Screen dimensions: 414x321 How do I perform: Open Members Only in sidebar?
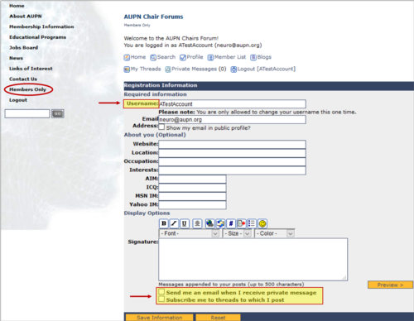coord(27,89)
